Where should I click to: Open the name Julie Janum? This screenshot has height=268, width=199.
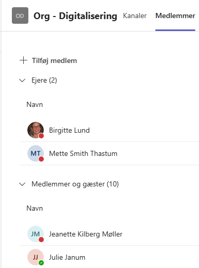coord(67,257)
